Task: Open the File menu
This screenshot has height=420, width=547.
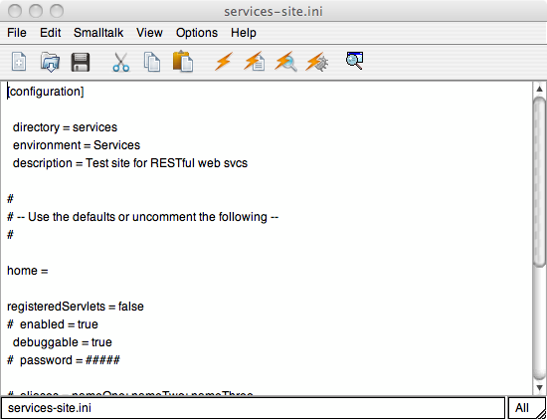Action: [x=16, y=33]
